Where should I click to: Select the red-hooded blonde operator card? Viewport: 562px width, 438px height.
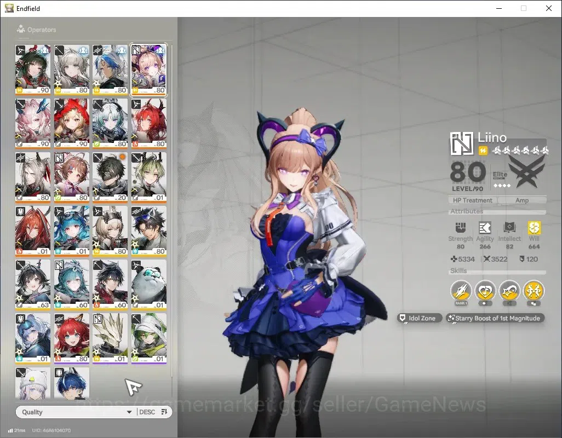[x=72, y=123]
